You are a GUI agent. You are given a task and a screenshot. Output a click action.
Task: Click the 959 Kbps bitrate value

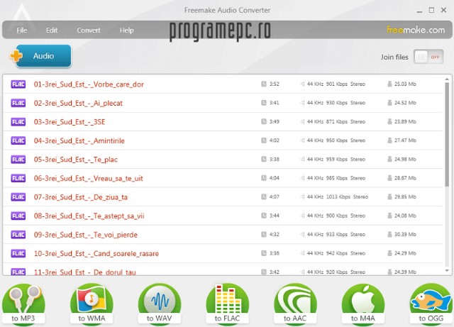pos(336,160)
